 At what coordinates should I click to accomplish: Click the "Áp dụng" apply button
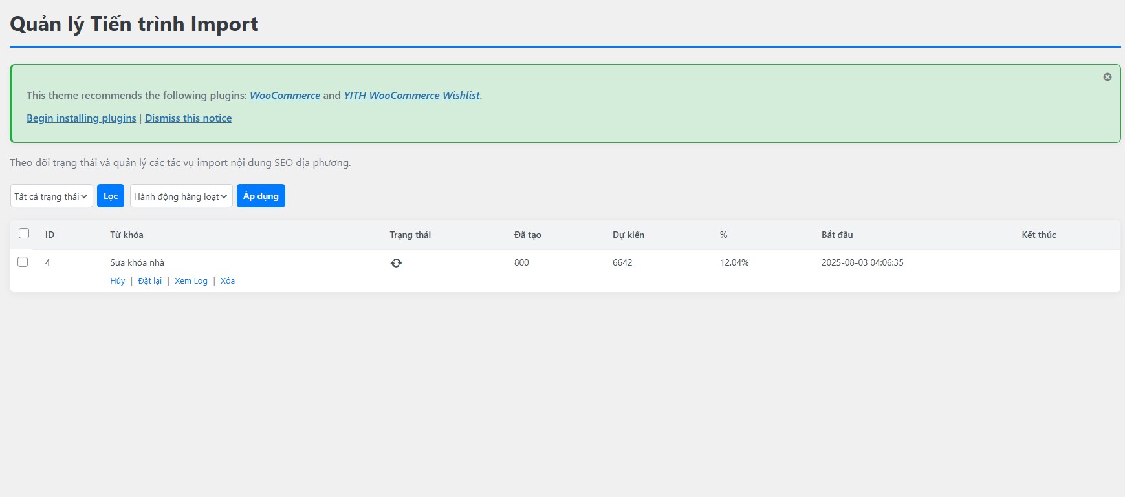click(x=261, y=196)
